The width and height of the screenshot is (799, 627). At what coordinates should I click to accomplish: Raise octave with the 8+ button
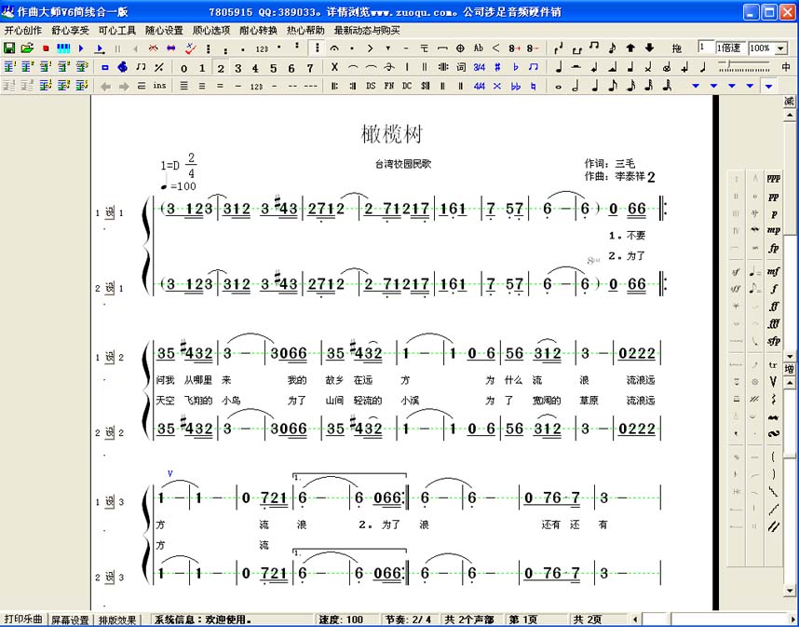pyautogui.click(x=514, y=48)
